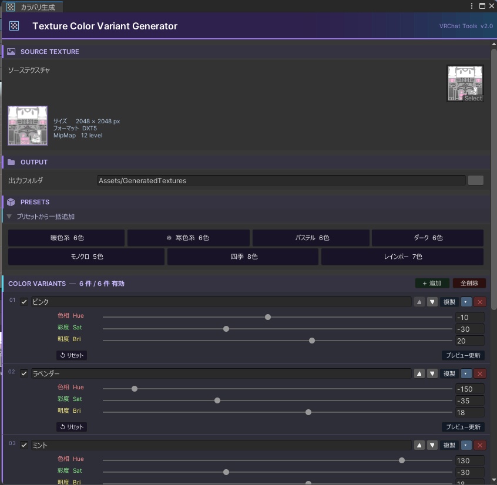Delete the ラベンダー variant with red X
The width and height of the screenshot is (497, 485).
click(480, 373)
